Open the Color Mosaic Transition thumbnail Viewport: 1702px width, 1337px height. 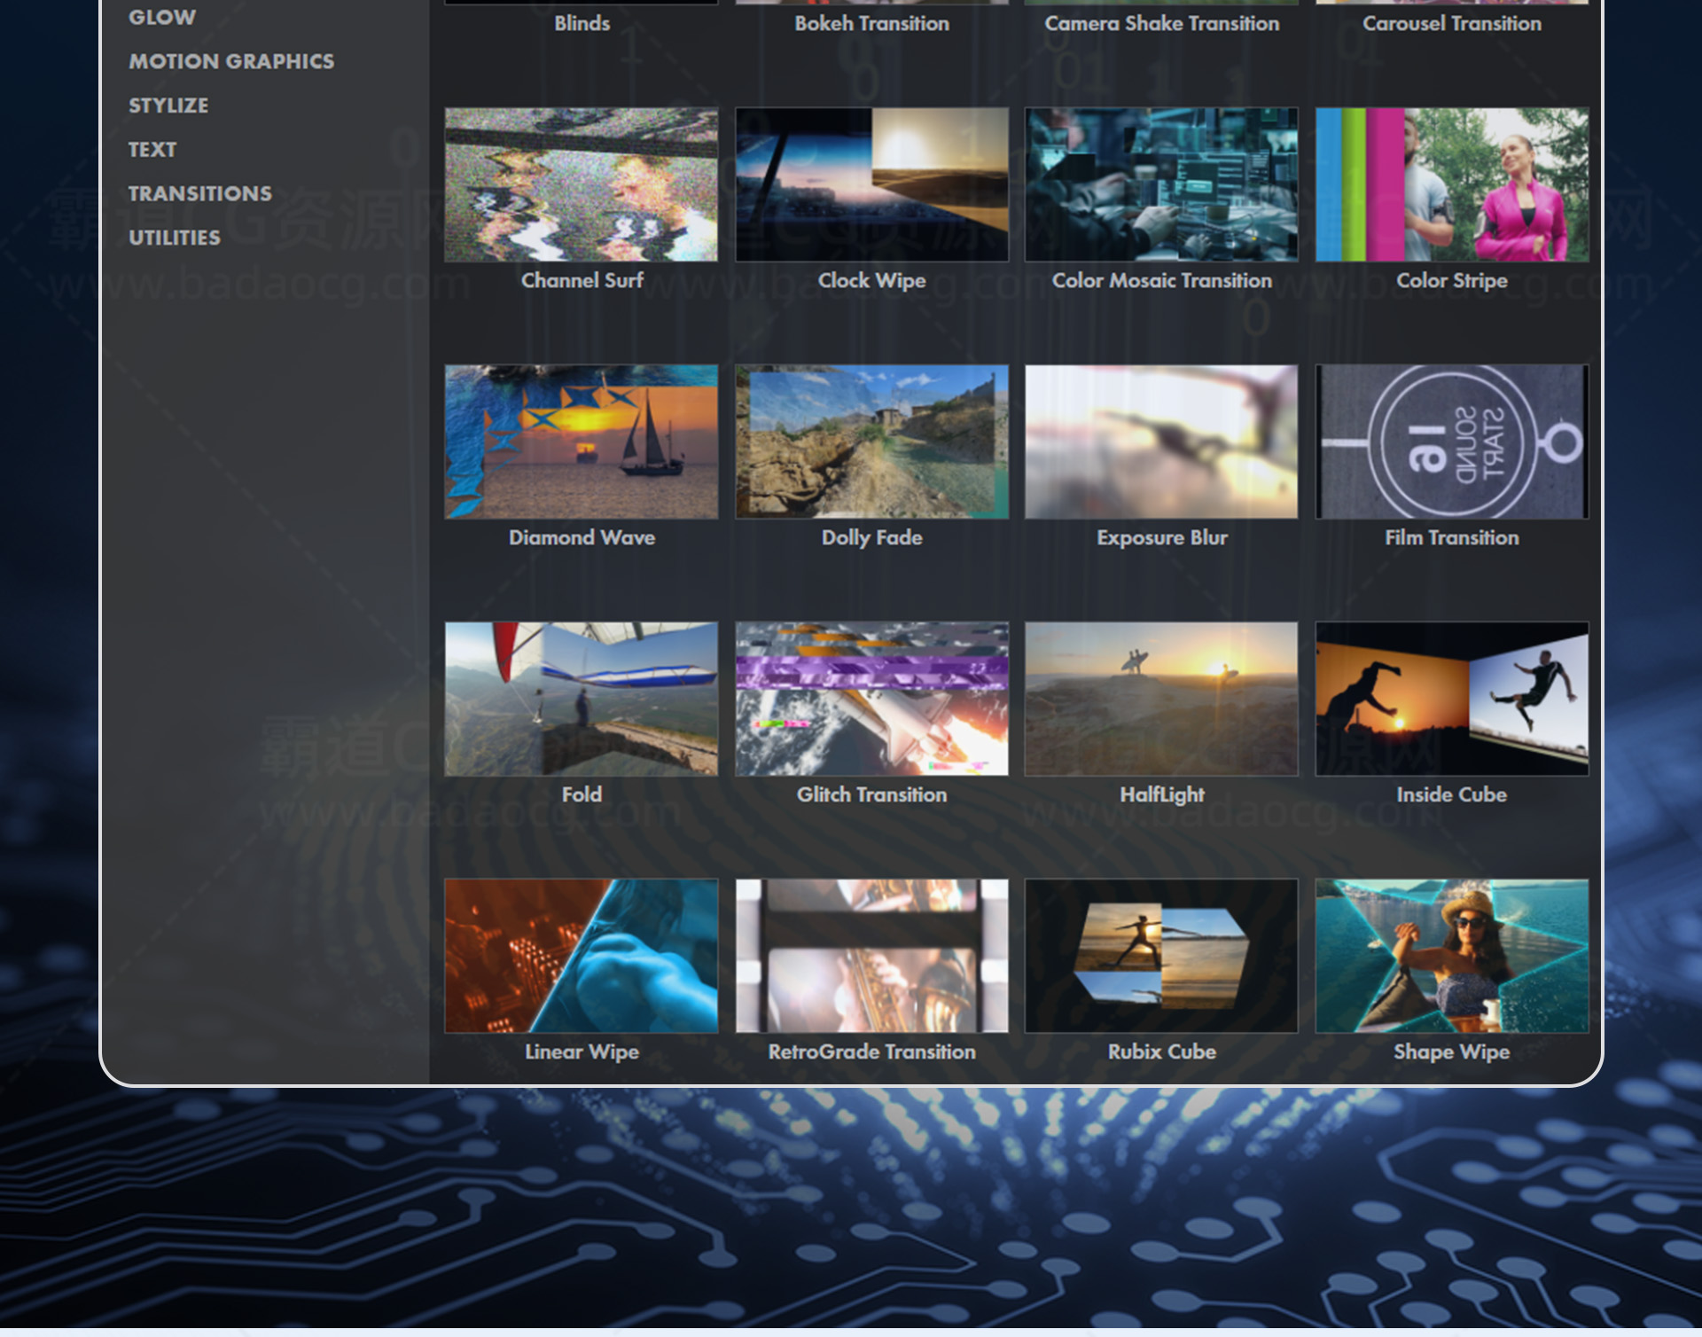1161,184
